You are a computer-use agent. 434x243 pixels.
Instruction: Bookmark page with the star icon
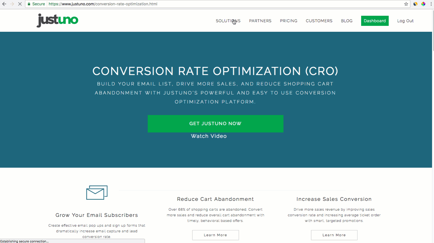[x=406, y=4]
